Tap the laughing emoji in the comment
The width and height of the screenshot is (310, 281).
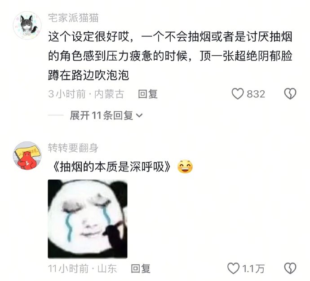(x=185, y=167)
